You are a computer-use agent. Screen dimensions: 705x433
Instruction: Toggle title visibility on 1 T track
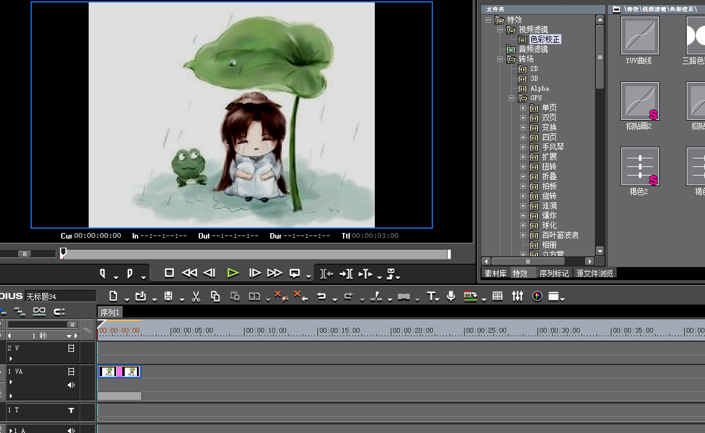coord(71,411)
